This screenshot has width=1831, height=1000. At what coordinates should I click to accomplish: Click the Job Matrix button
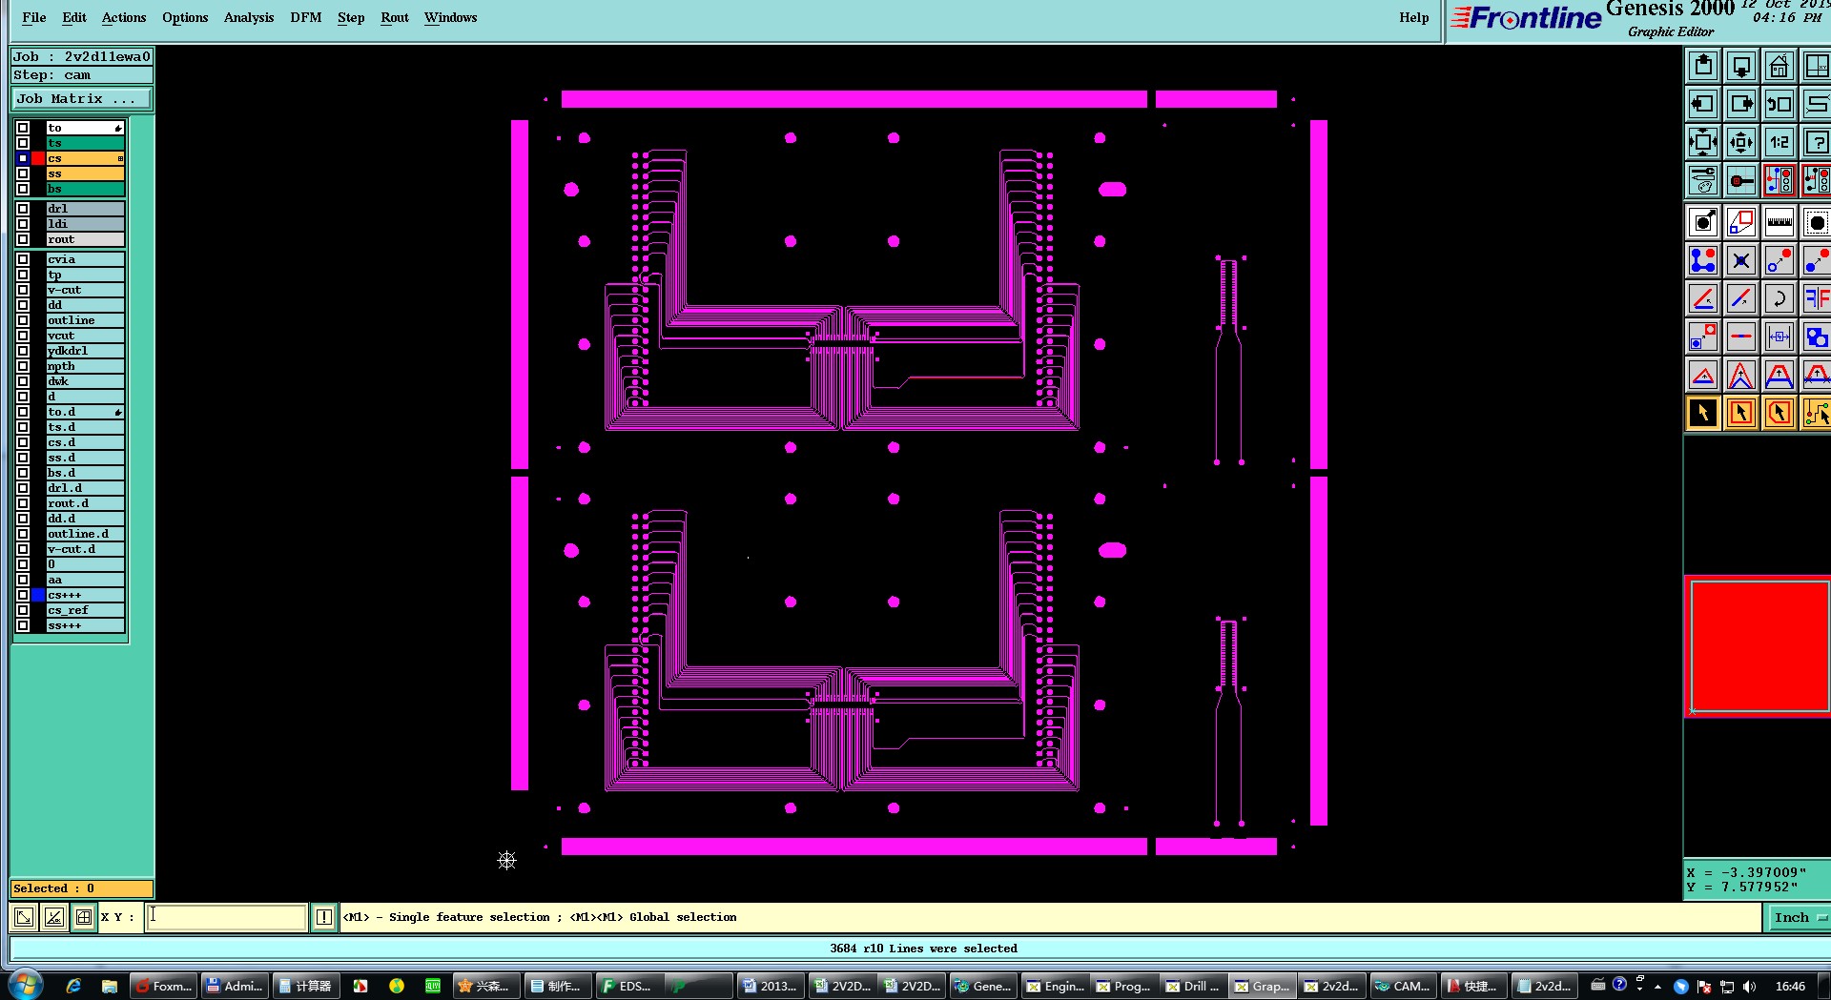click(82, 98)
